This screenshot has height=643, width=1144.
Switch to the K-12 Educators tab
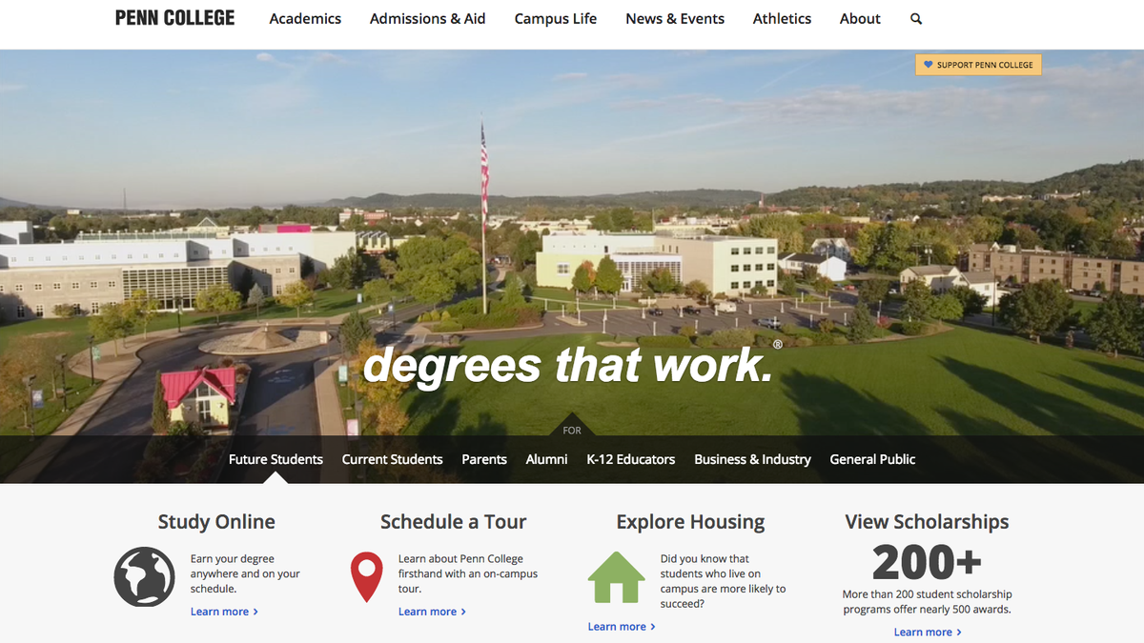click(631, 459)
